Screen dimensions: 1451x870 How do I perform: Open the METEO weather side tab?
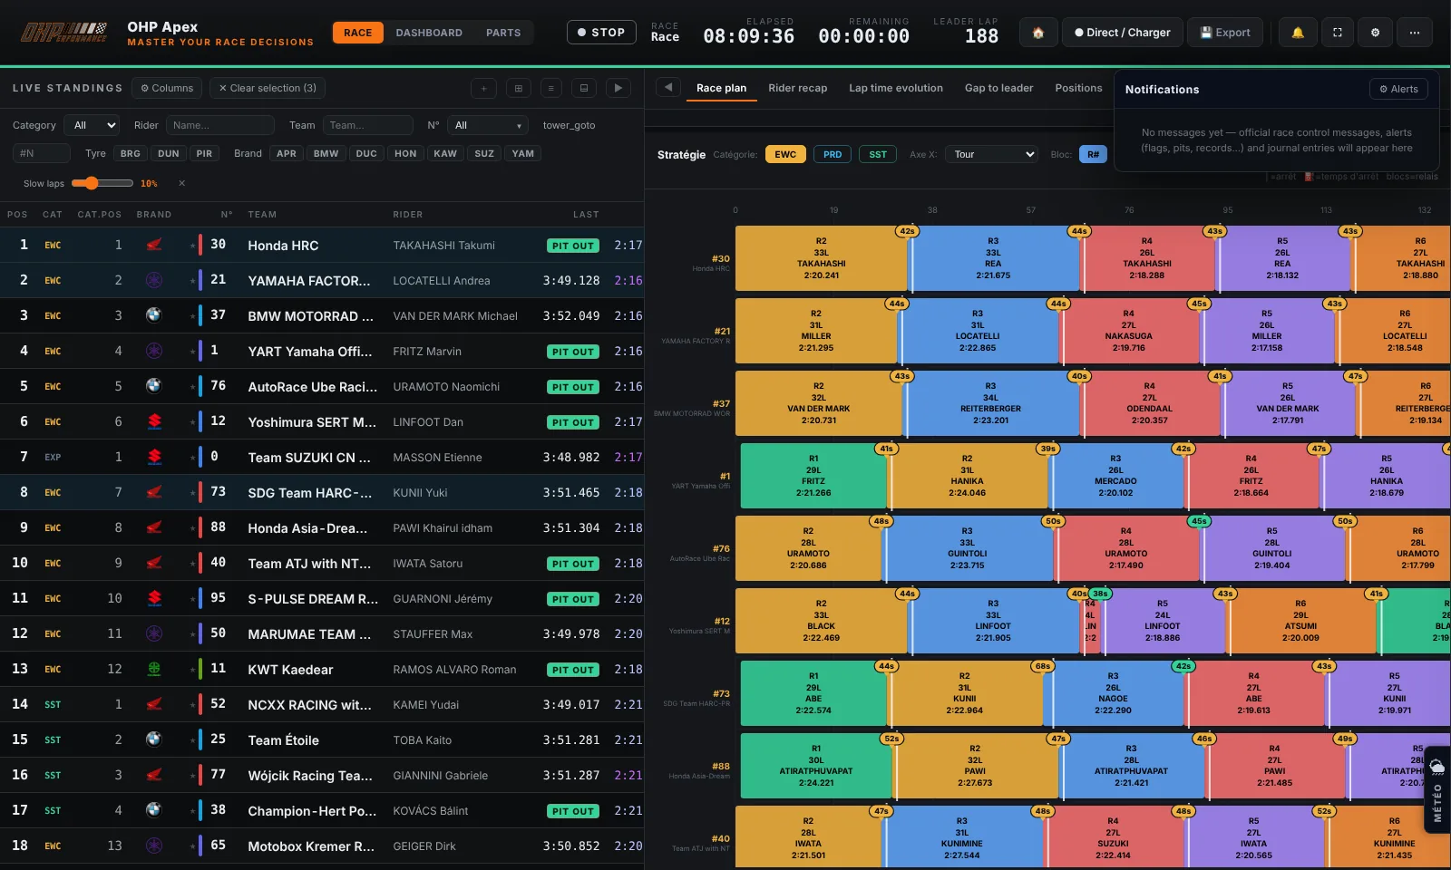coord(1437,789)
